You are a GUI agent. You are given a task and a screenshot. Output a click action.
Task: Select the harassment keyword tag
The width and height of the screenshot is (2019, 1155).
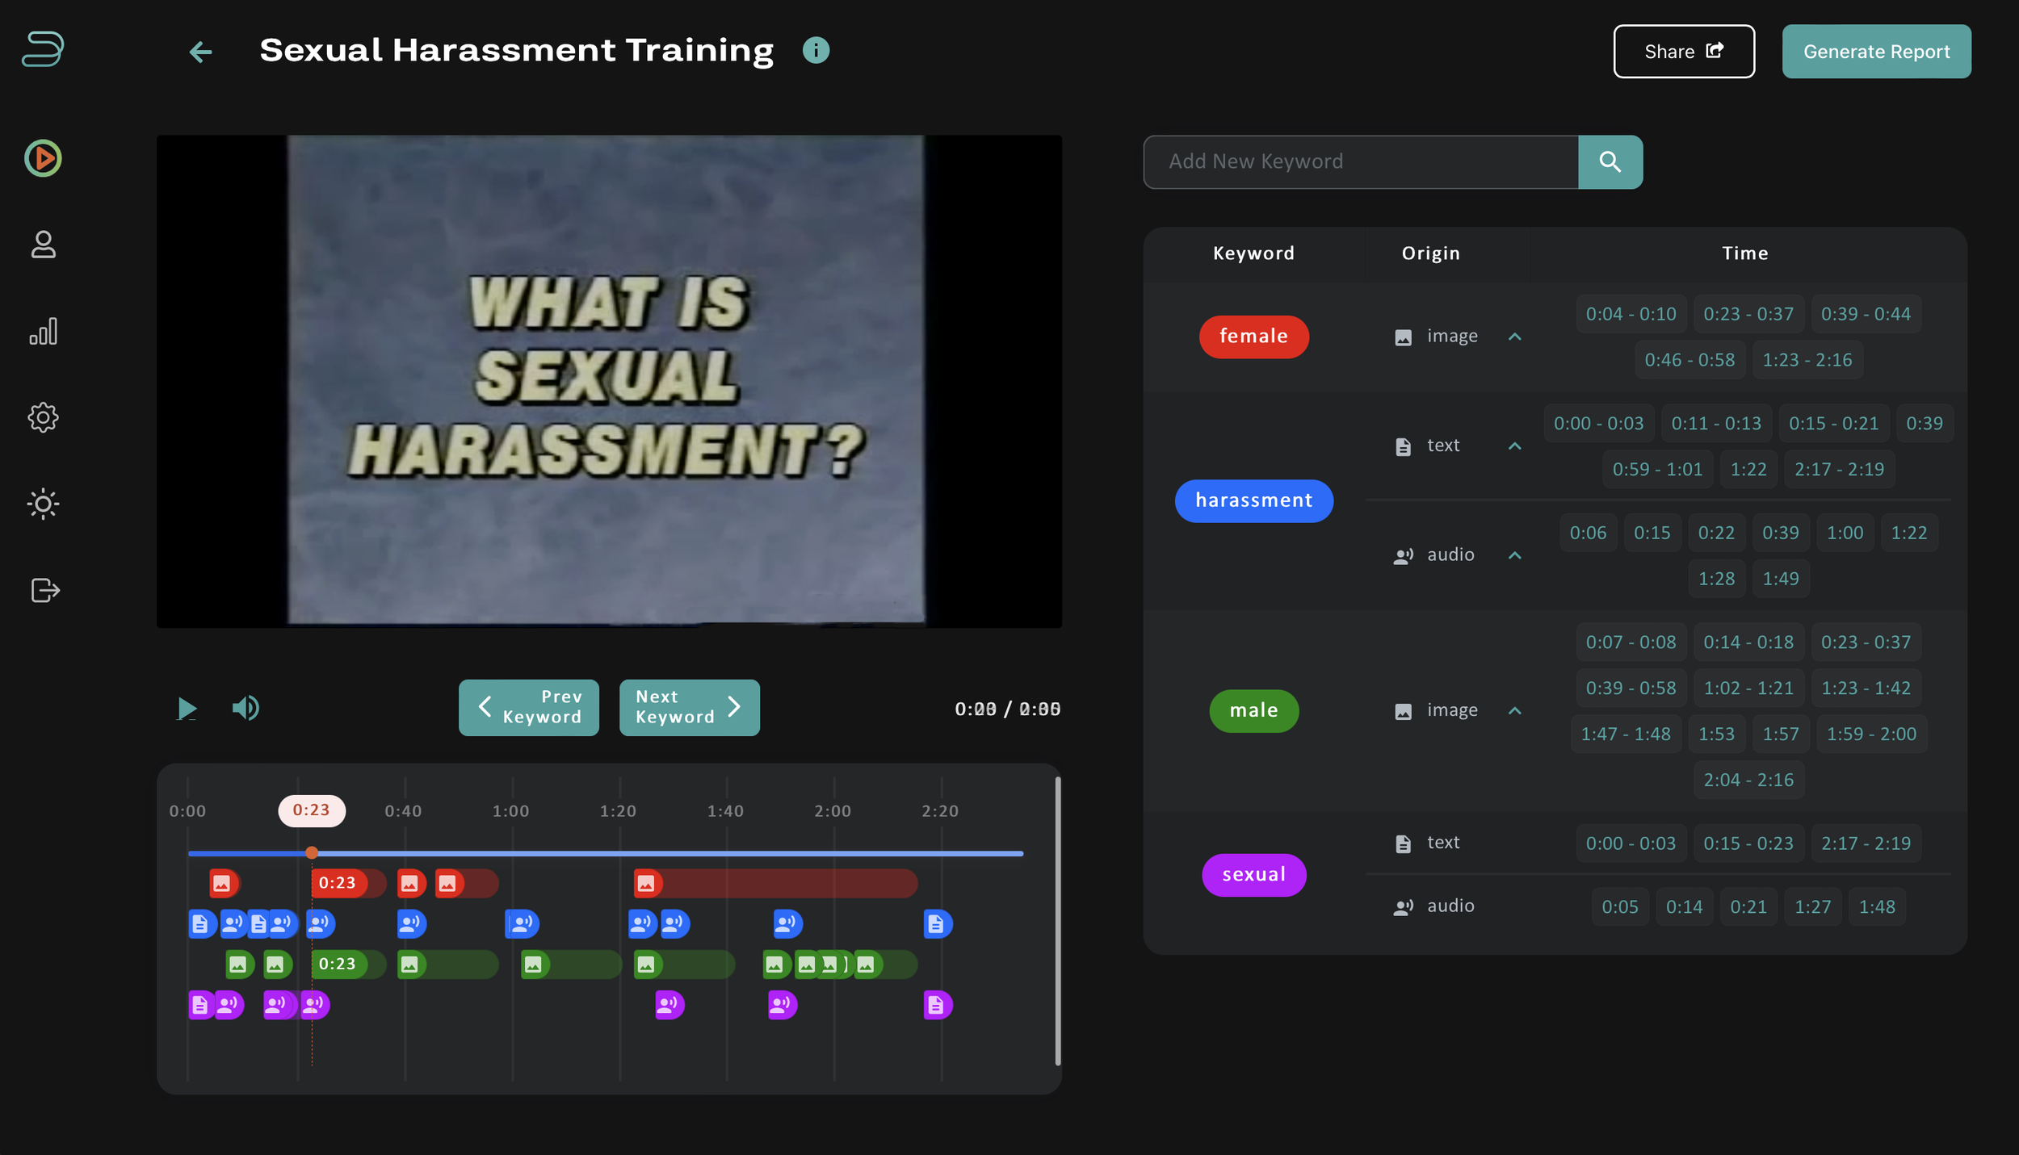[1253, 500]
